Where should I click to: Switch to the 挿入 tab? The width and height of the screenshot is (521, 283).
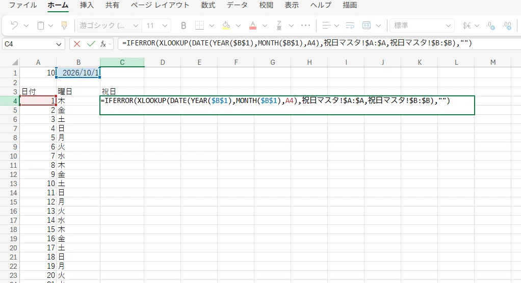click(x=87, y=5)
